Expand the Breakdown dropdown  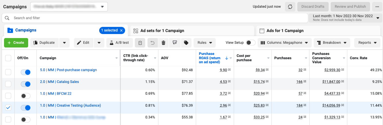332,43
